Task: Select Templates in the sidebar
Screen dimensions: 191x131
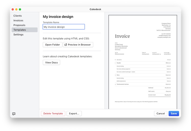Action: tap(20, 30)
